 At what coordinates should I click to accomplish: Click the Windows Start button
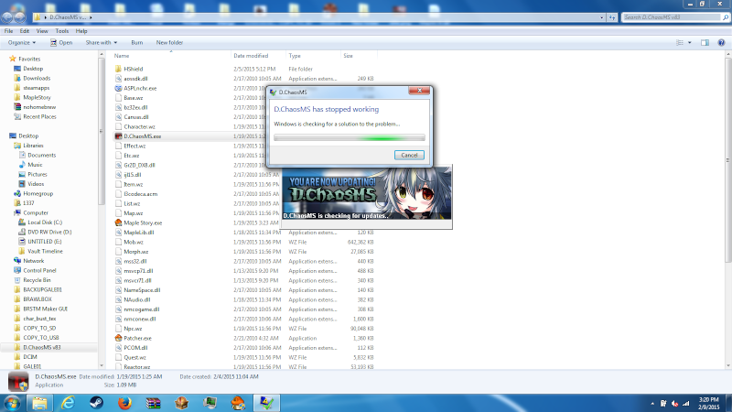tap(12, 403)
